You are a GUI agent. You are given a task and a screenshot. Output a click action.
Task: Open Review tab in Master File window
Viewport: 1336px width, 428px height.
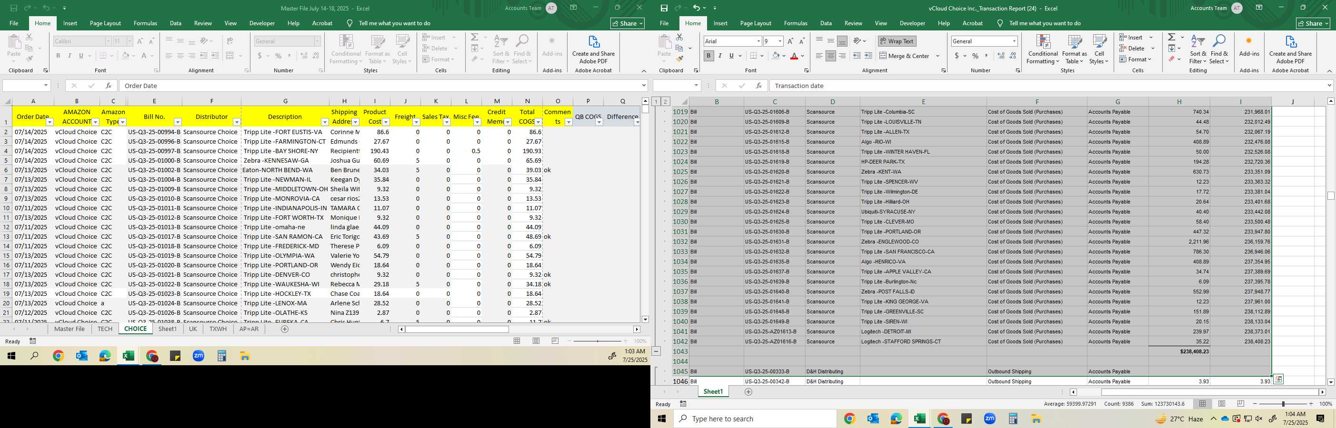pyautogui.click(x=203, y=23)
